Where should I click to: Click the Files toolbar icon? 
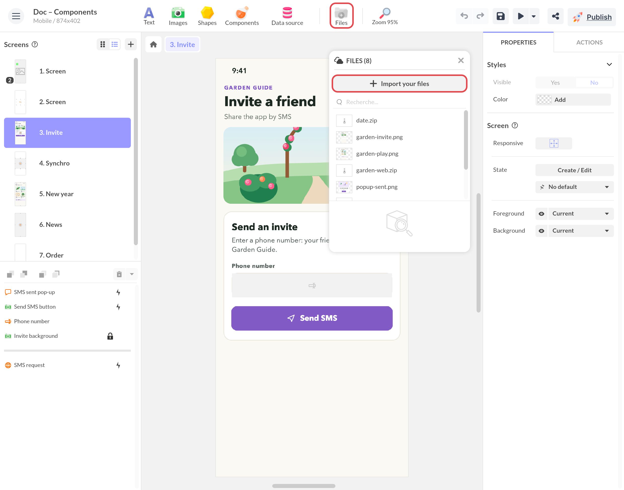[x=341, y=16]
